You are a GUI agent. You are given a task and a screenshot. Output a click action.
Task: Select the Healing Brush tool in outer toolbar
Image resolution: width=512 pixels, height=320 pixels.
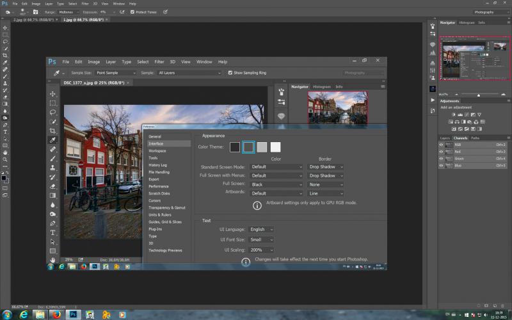(x=5, y=69)
